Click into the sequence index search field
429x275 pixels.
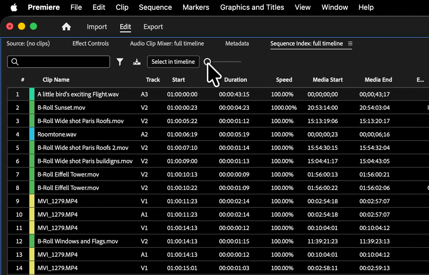pyautogui.click(x=59, y=62)
